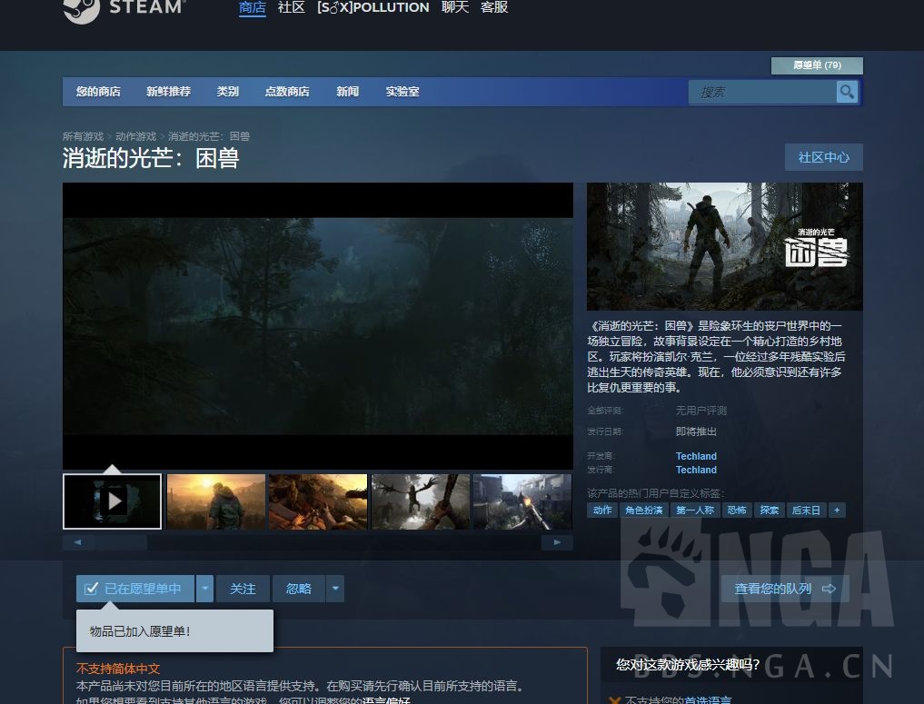The image size is (924, 704).
Task: Open the 社区中心 community hub button
Action: tap(823, 157)
